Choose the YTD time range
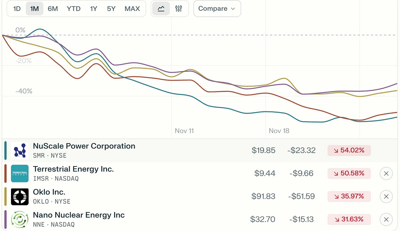 [x=74, y=9]
